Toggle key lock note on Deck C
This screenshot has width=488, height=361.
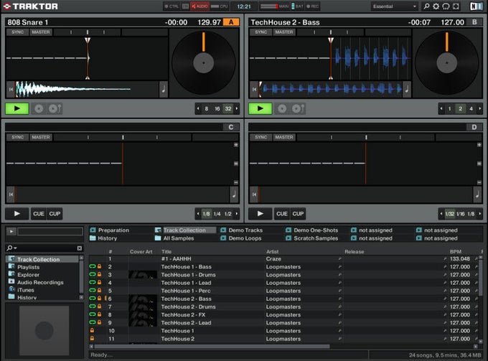click(234, 194)
